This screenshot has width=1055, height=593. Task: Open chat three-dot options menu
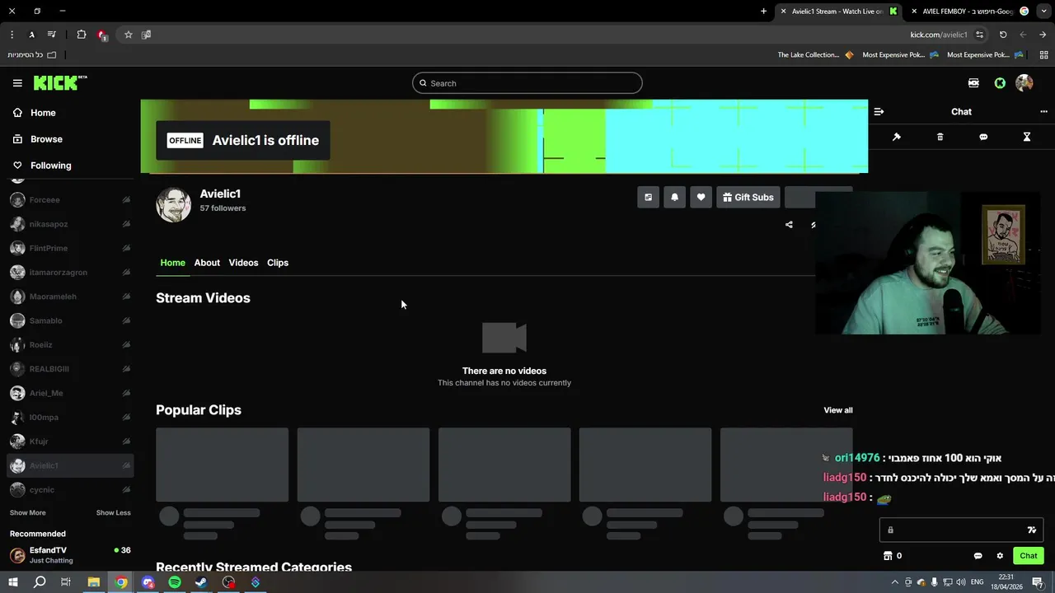pos(1043,111)
